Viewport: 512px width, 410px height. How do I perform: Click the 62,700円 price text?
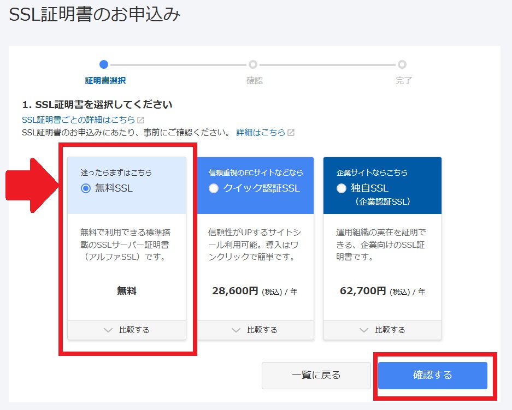(363, 290)
